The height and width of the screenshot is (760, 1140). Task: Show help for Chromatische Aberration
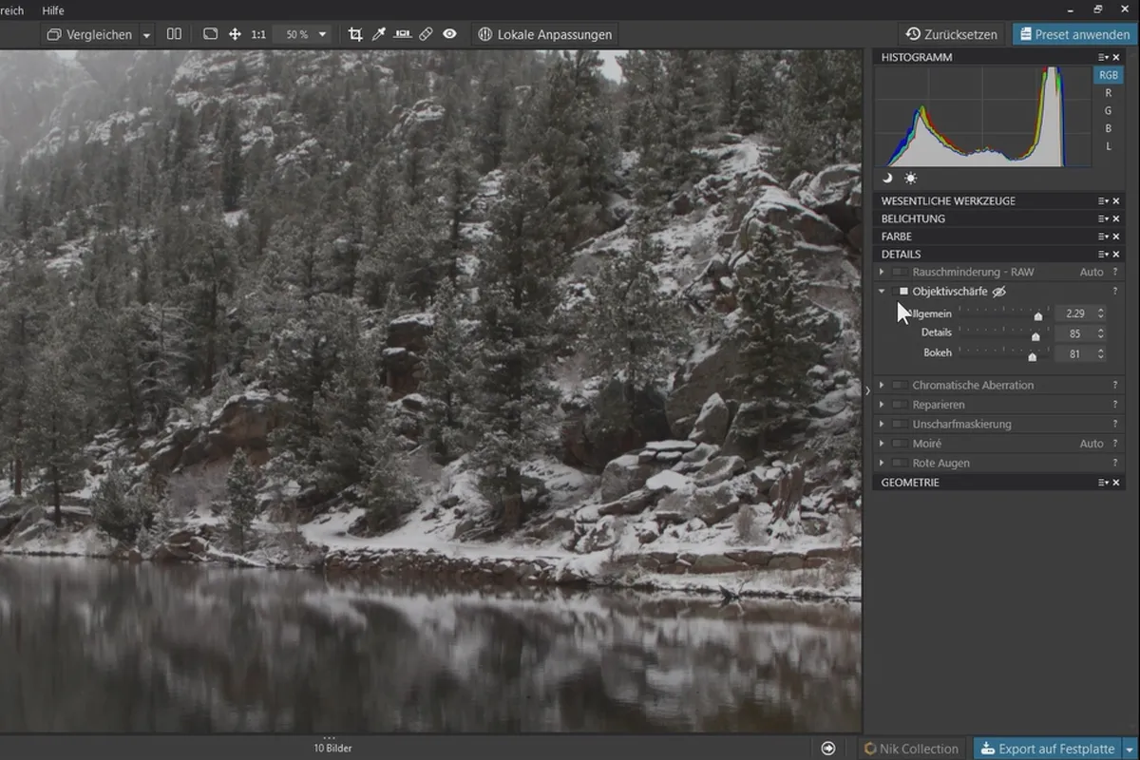[x=1115, y=385]
